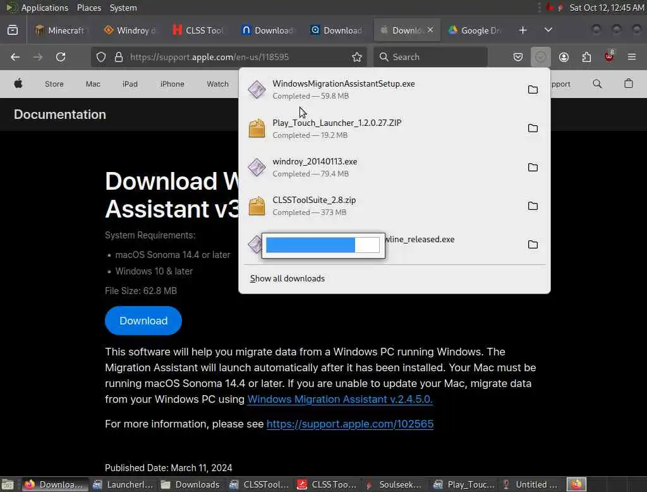Expand the list all tabs chevron
647x492 pixels.
[x=548, y=30]
